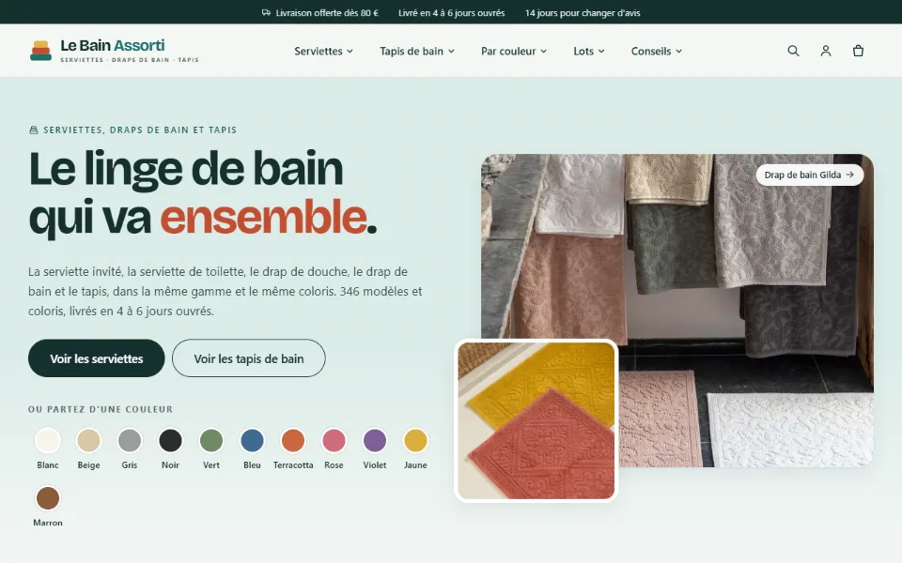This screenshot has width=902, height=563.
Task: Select the Vert color swatch
Action: pyautogui.click(x=211, y=441)
